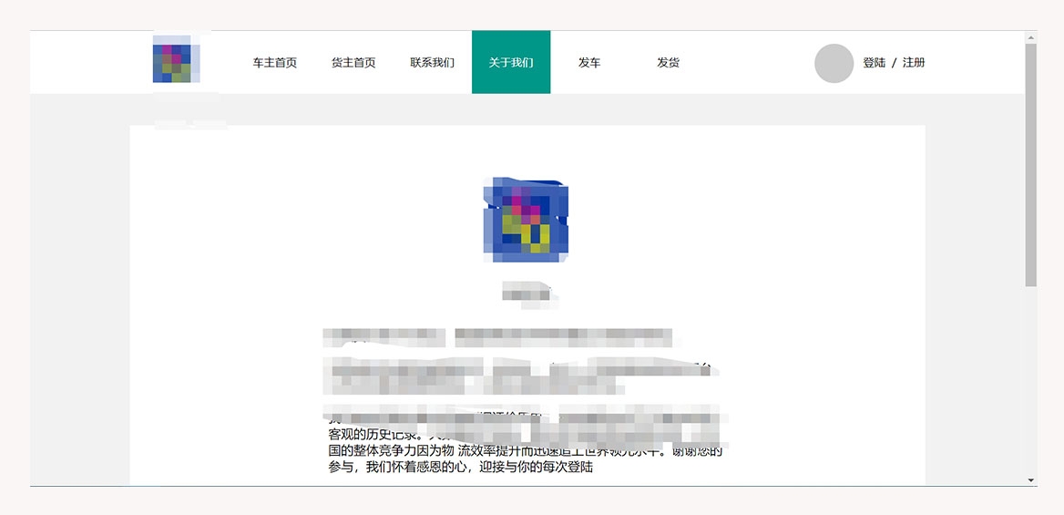Viewport: 1064px width, 515px height.
Task: Click the scrollbar track below the thumb
Action: point(1030,383)
